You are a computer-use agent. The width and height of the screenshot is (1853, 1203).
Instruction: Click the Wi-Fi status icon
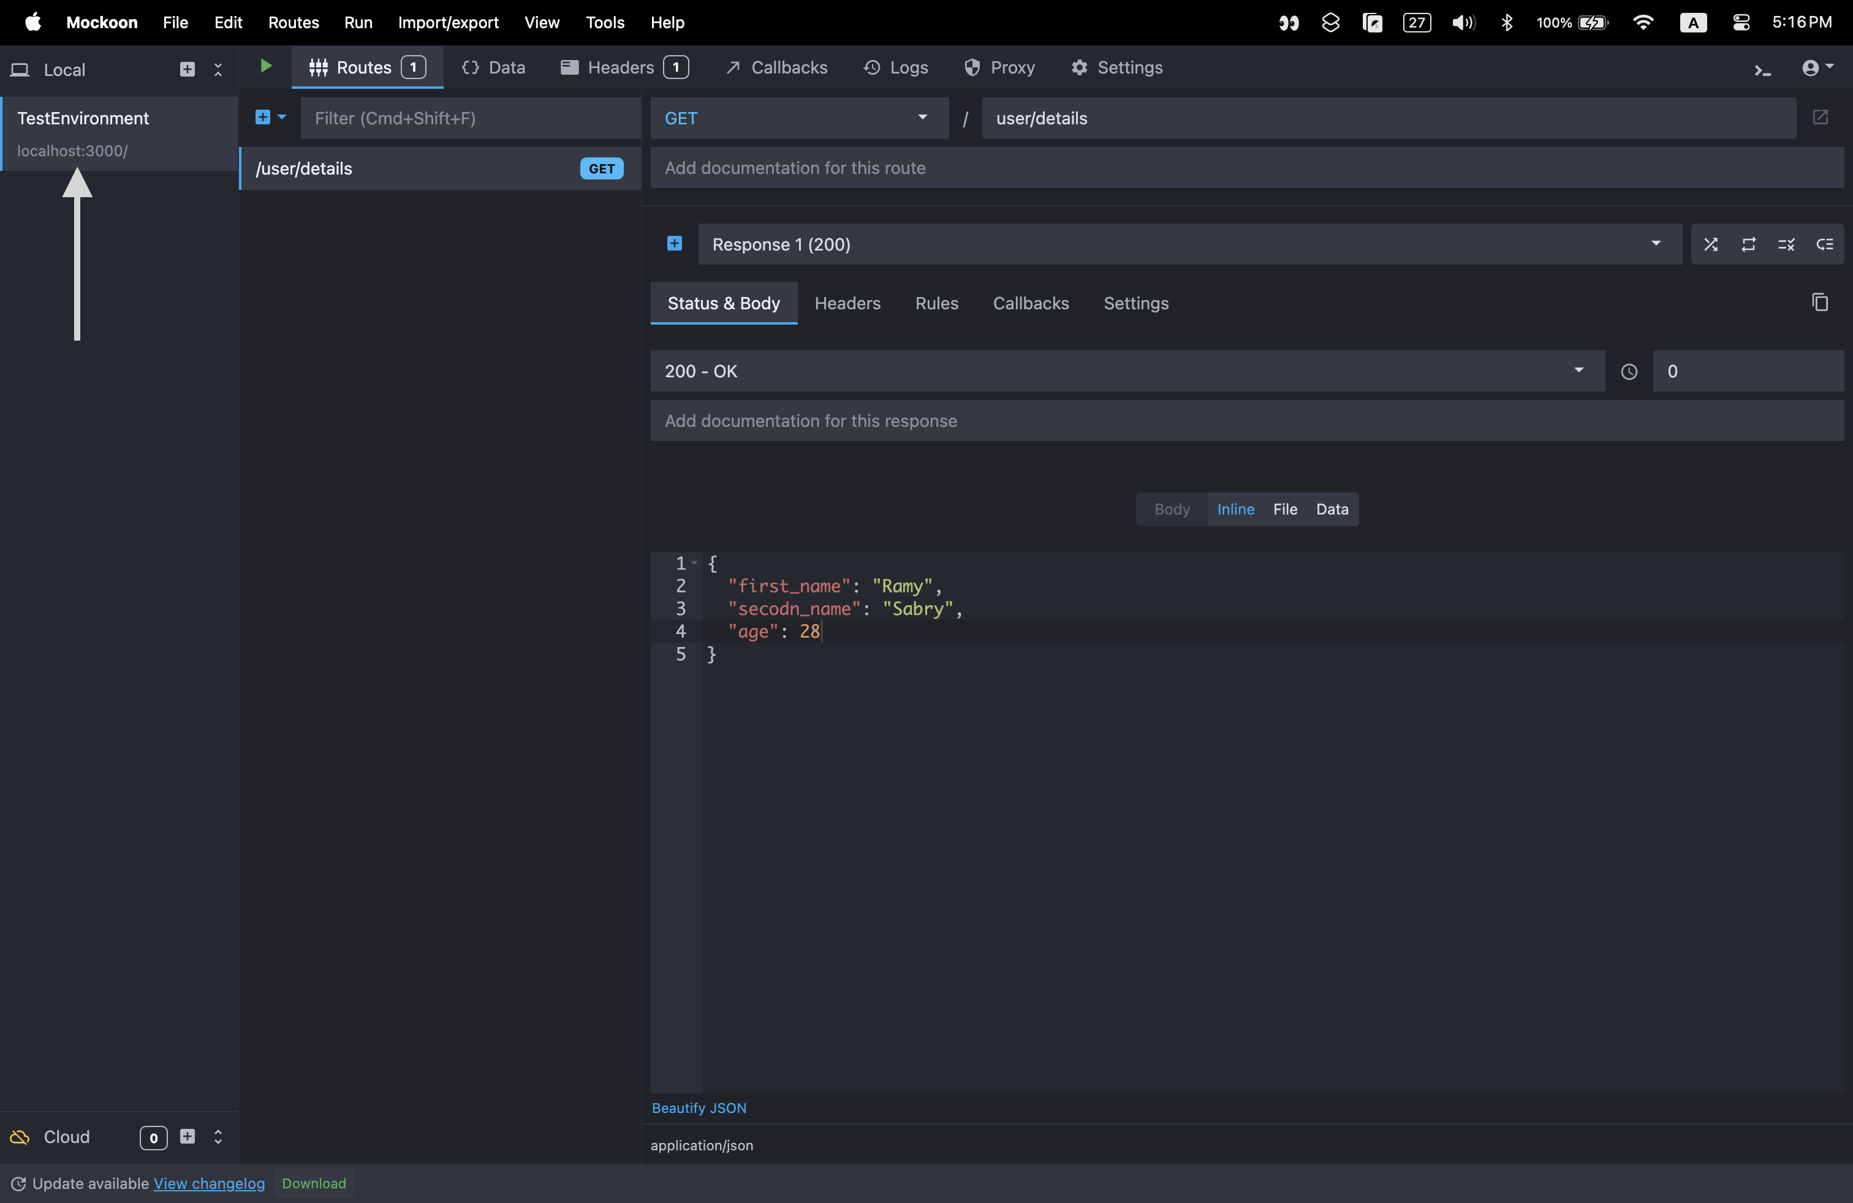[1643, 23]
